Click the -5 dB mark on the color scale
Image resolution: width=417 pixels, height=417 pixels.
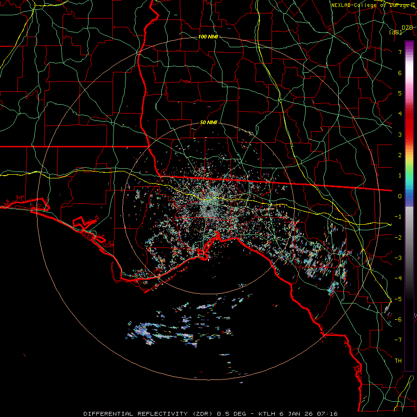pos(398,299)
